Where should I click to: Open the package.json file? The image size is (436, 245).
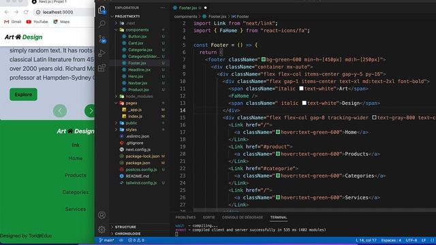138,163
